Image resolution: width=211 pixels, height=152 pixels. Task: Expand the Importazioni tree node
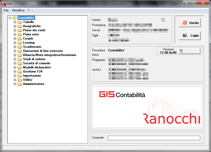[x=15, y=76]
